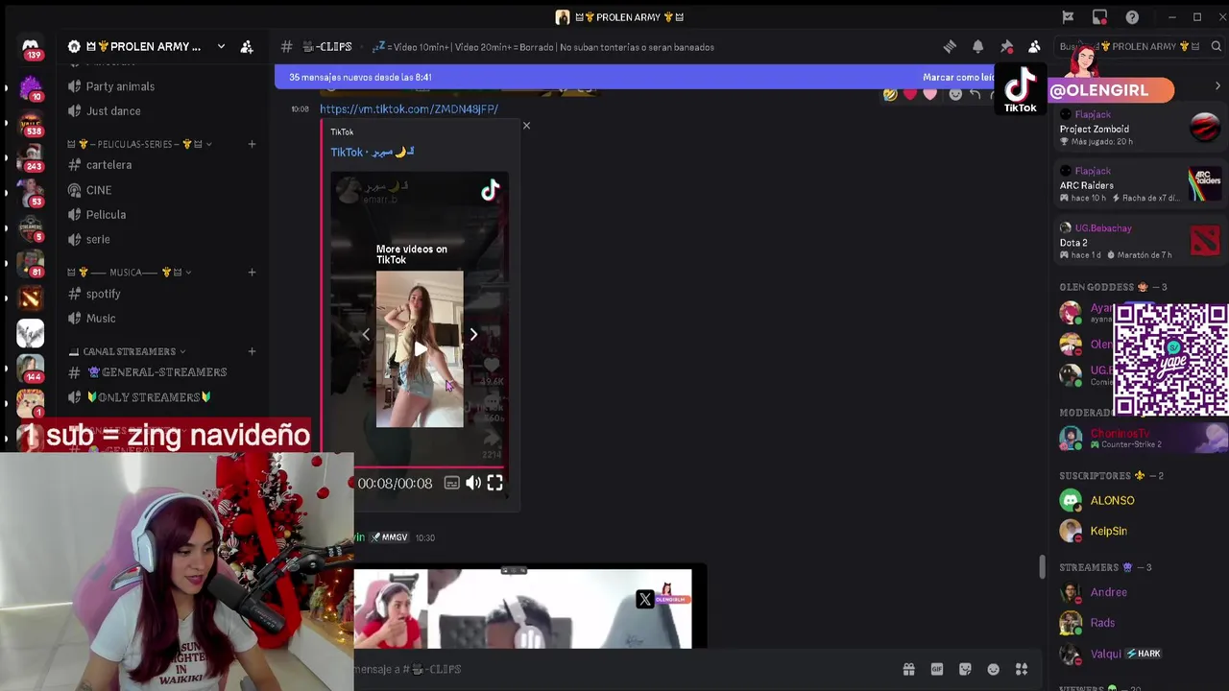Open threads icon in channel header
This screenshot has width=1229, height=691.
pos(950,46)
